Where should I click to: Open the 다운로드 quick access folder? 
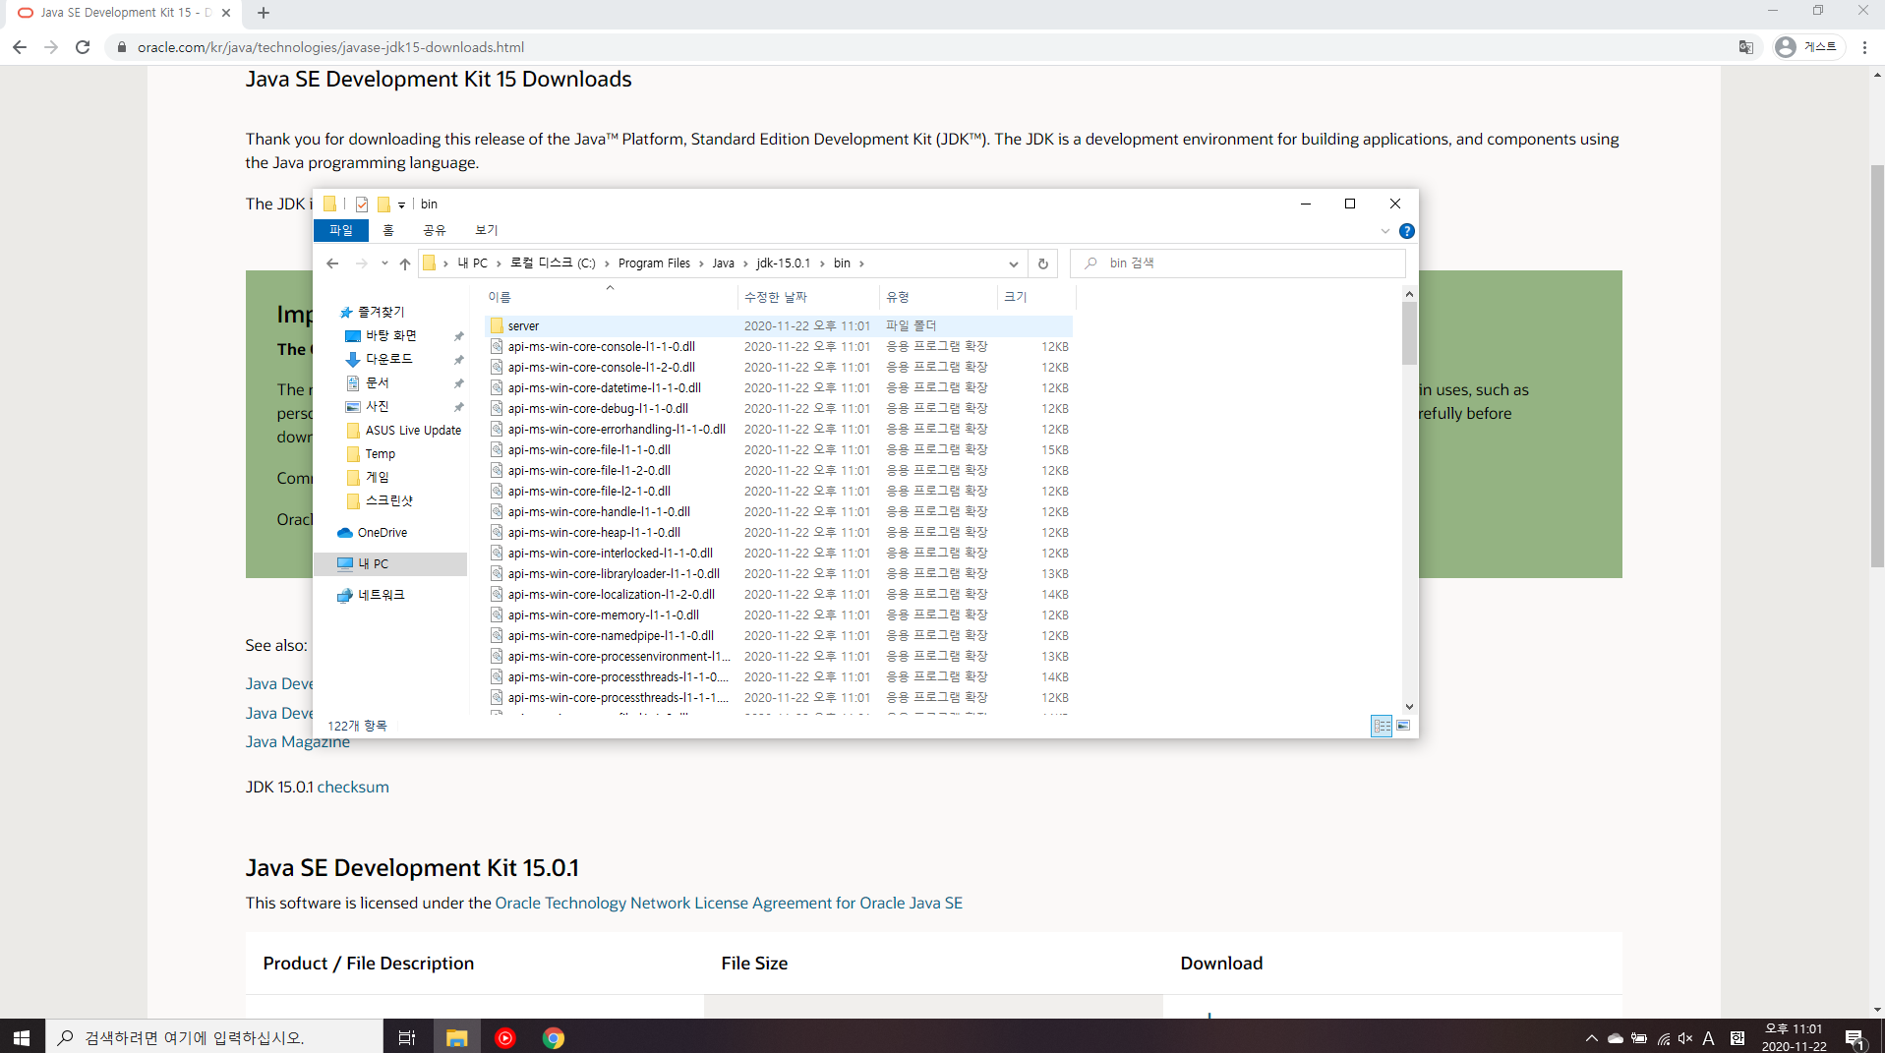(389, 359)
